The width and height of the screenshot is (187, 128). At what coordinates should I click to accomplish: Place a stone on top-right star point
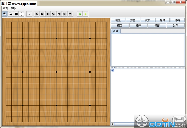pos(90,38)
